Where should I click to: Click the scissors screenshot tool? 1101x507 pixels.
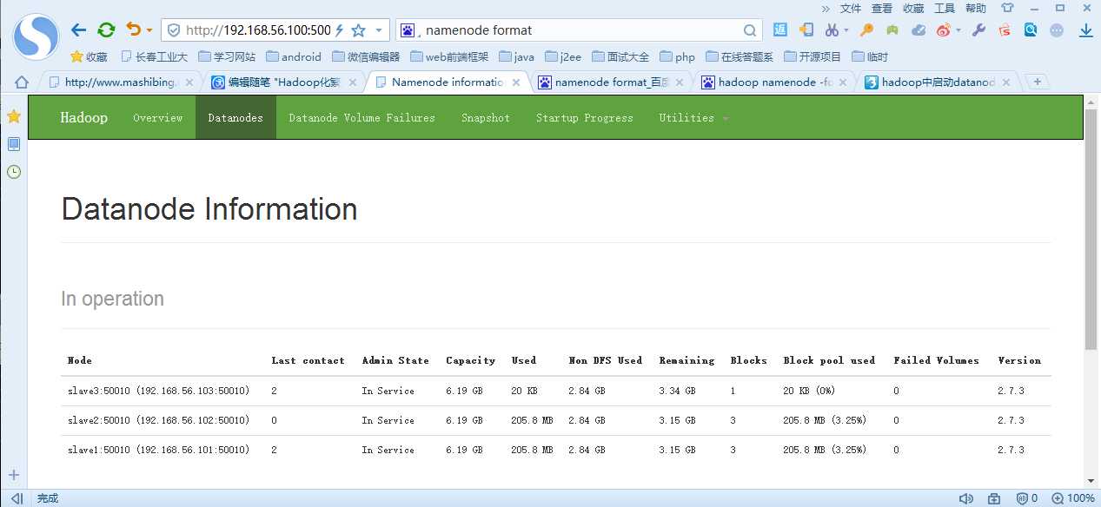tap(832, 30)
